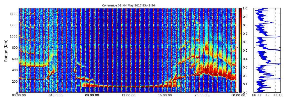Click the 400 range tick label
Viewport: 287px width, 101px height.
tap(15, 70)
